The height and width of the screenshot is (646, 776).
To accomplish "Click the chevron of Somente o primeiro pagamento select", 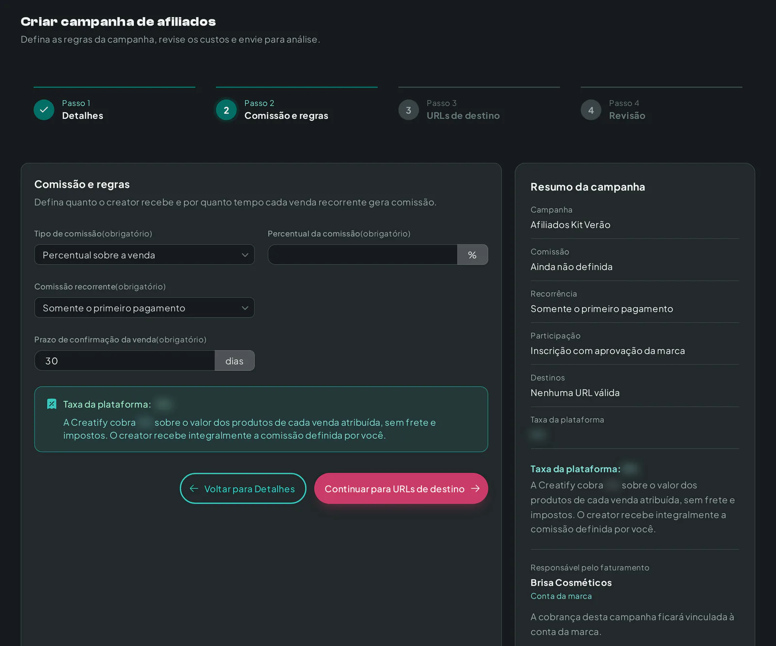I will 245,308.
